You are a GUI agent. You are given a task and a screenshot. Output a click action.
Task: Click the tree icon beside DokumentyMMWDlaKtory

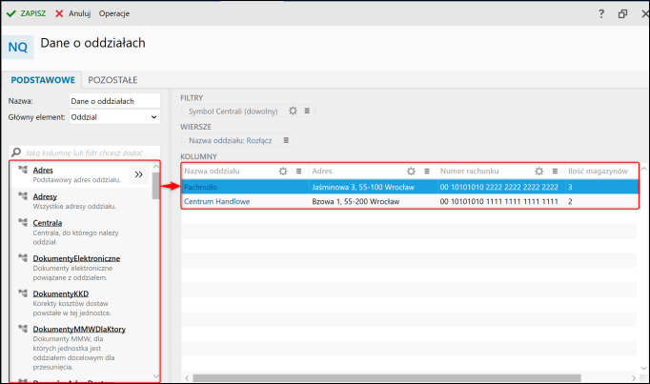coord(23,329)
